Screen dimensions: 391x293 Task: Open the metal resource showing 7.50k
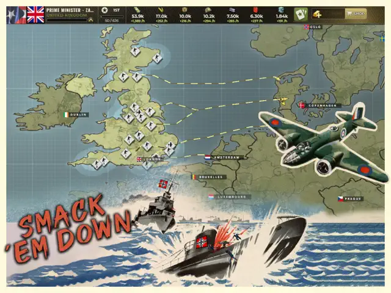[x=232, y=15]
